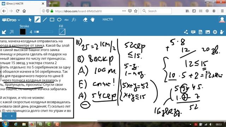Open Internet Explorer from the taskbar
The image size is (226, 127).
click(16, 124)
